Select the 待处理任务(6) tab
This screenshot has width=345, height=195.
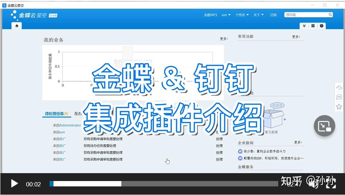click(57, 114)
